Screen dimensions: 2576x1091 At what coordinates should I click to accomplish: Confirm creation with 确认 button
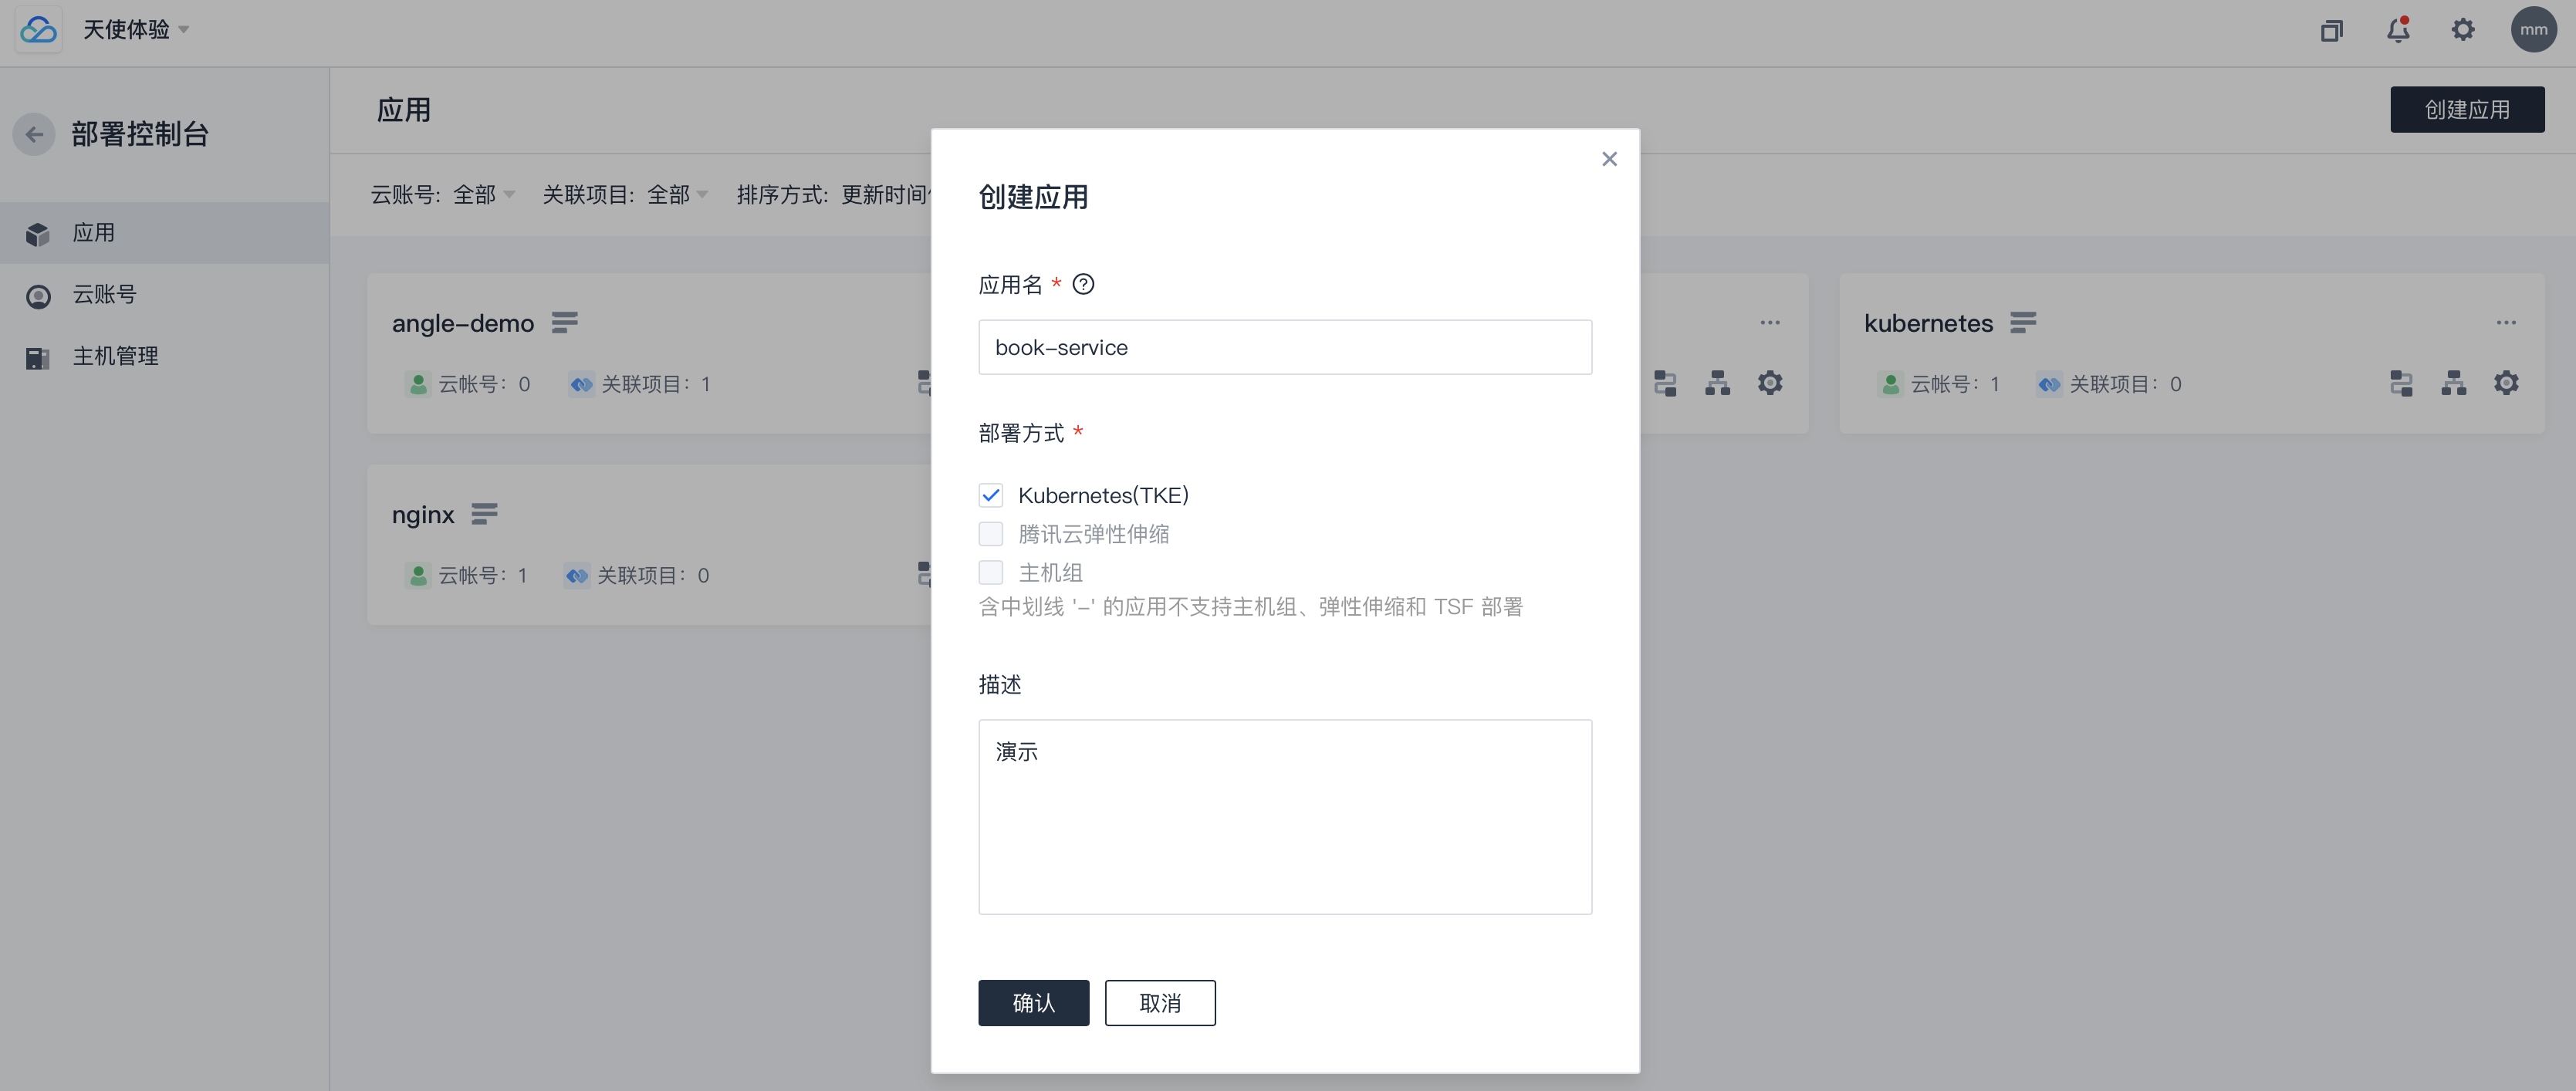(x=1033, y=1003)
